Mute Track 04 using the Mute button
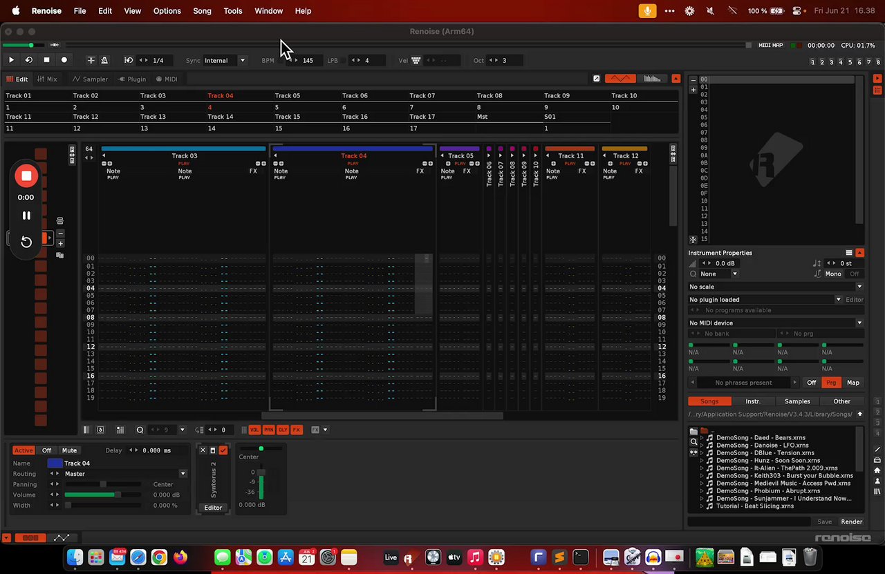 click(69, 450)
